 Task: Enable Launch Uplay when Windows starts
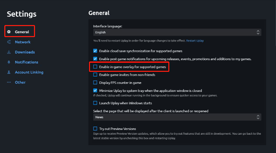pyautogui.click(x=95, y=103)
